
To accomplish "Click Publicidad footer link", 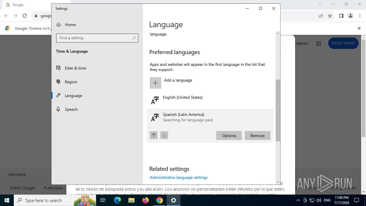I will click(x=53, y=188).
